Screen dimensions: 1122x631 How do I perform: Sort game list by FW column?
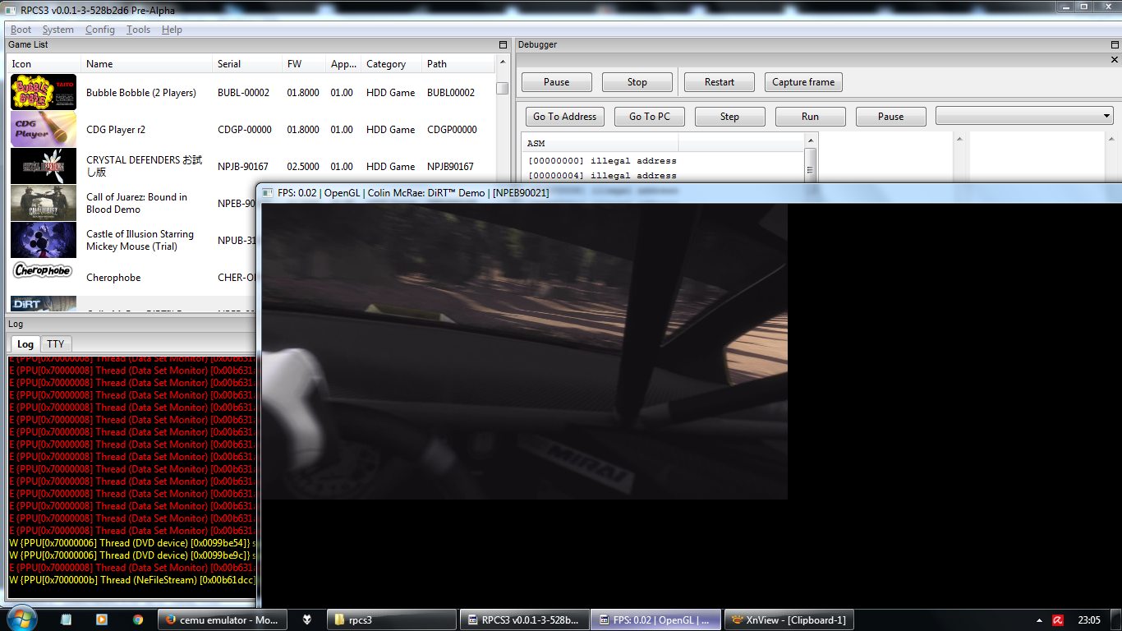coord(303,64)
